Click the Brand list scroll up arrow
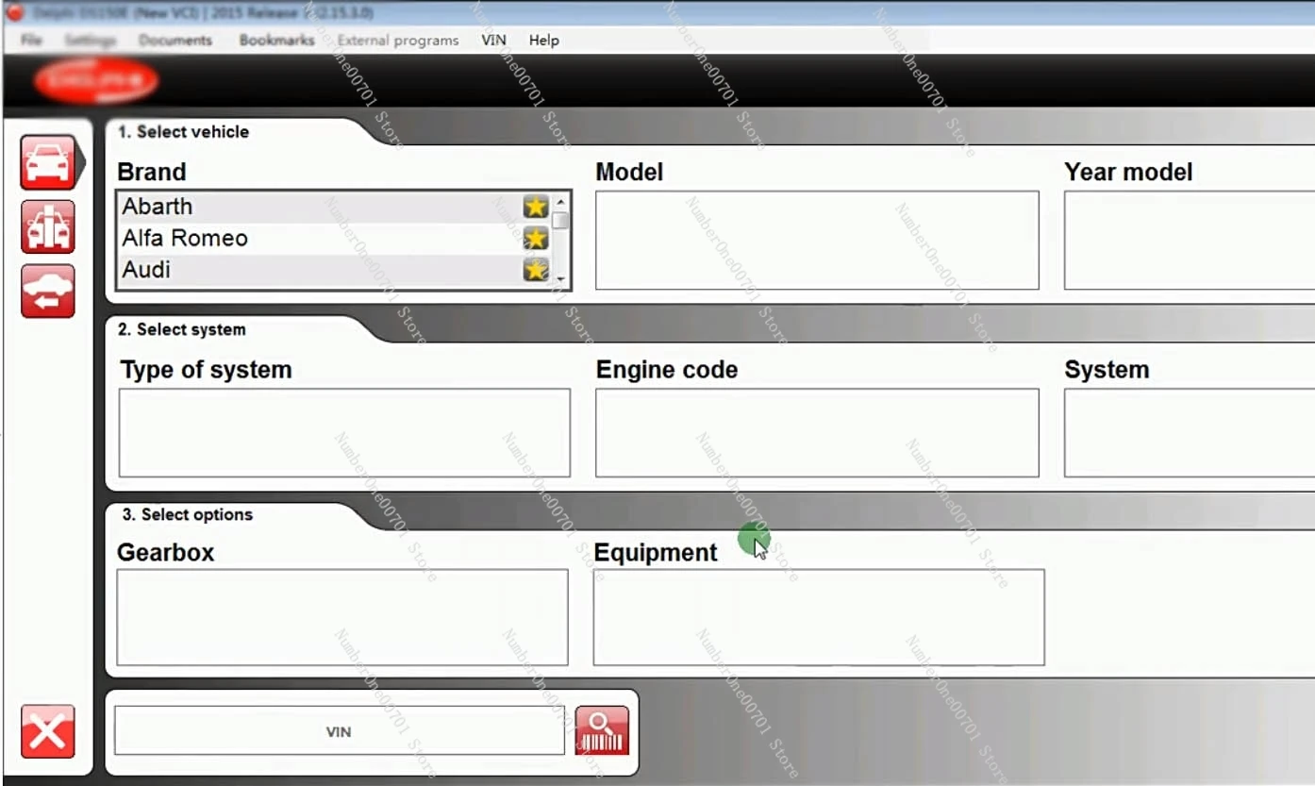 point(560,201)
